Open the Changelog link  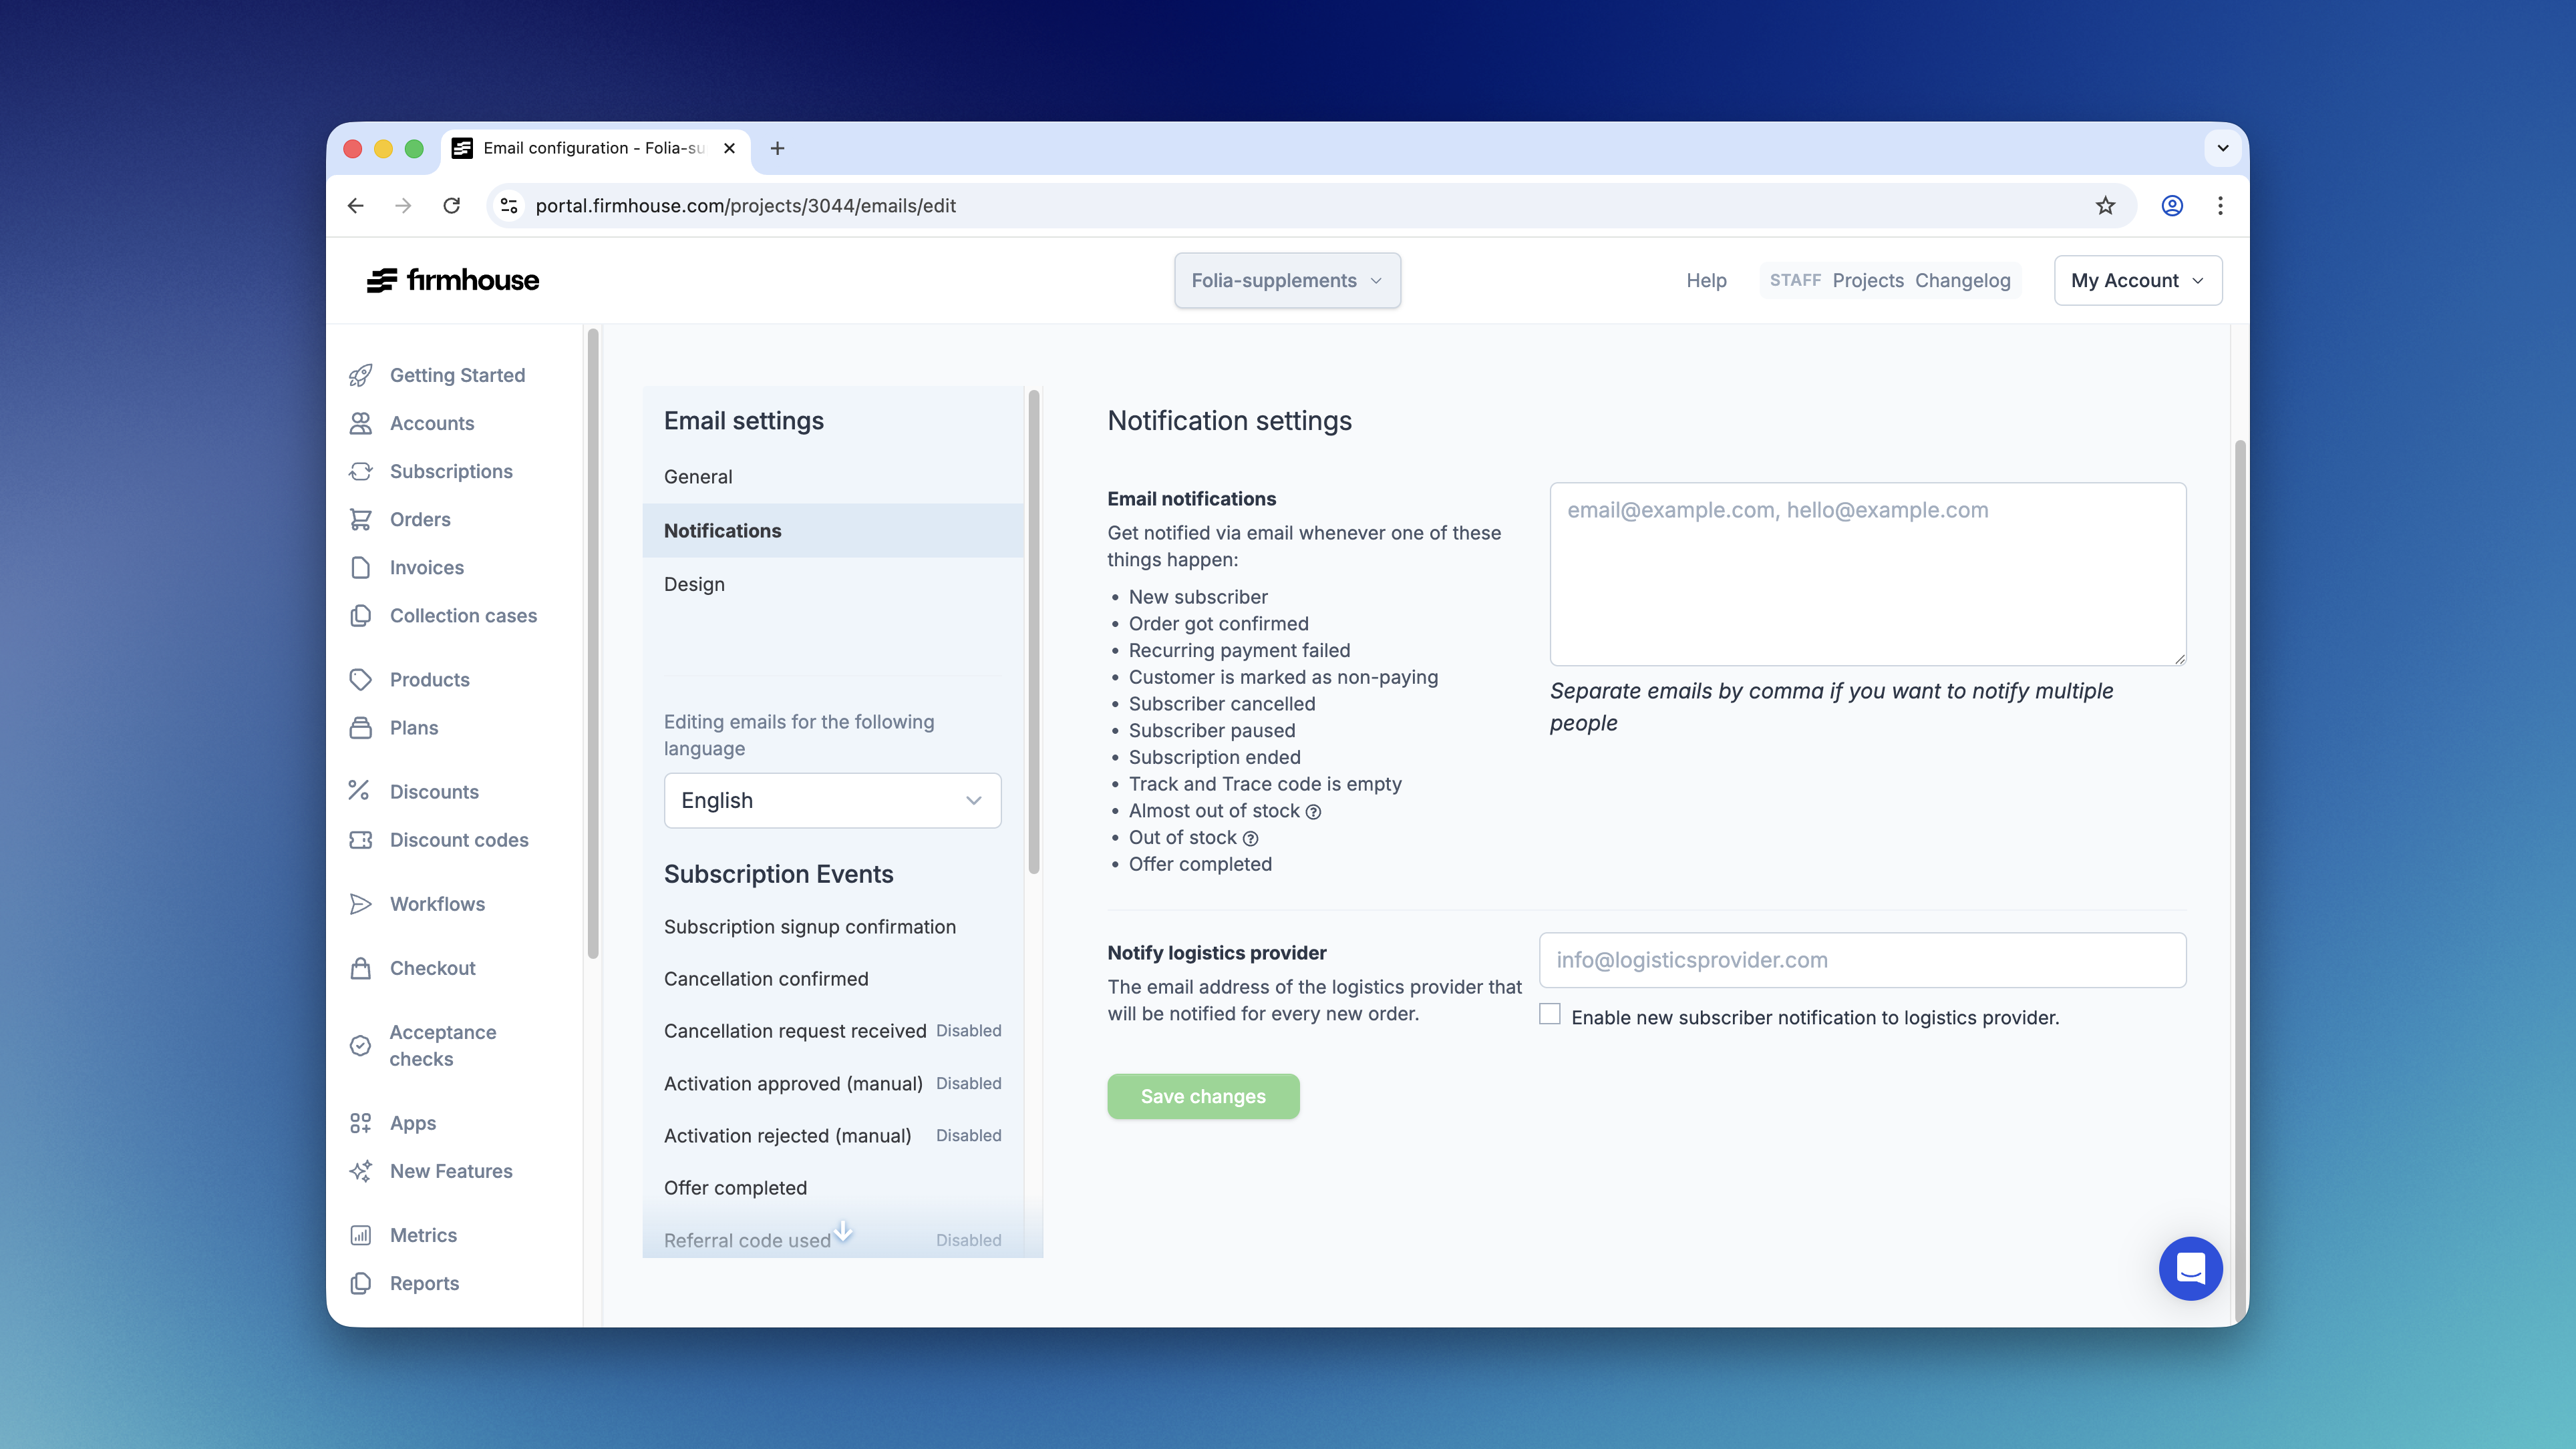pyautogui.click(x=1962, y=281)
